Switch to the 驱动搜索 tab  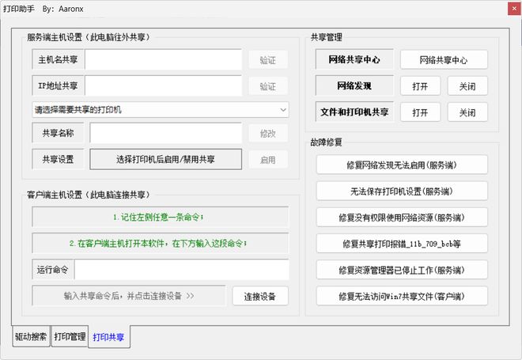tap(31, 336)
